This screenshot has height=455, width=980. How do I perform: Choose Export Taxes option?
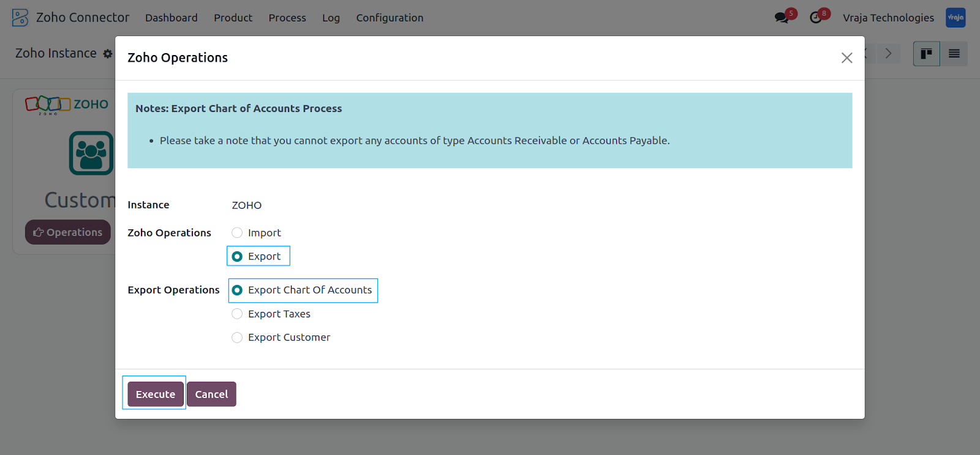click(237, 314)
